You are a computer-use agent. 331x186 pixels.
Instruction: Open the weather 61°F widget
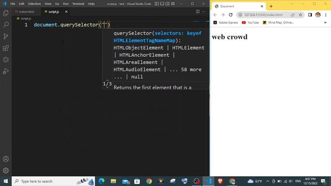[255, 181]
